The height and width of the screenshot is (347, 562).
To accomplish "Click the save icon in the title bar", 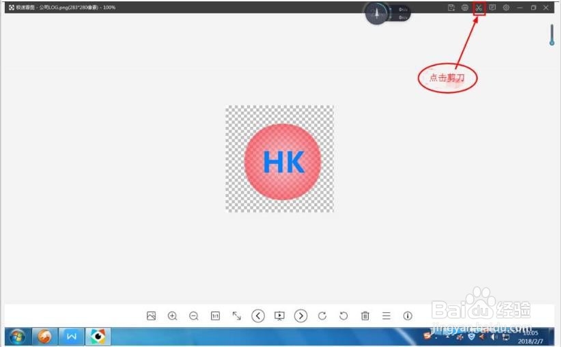I will [451, 8].
